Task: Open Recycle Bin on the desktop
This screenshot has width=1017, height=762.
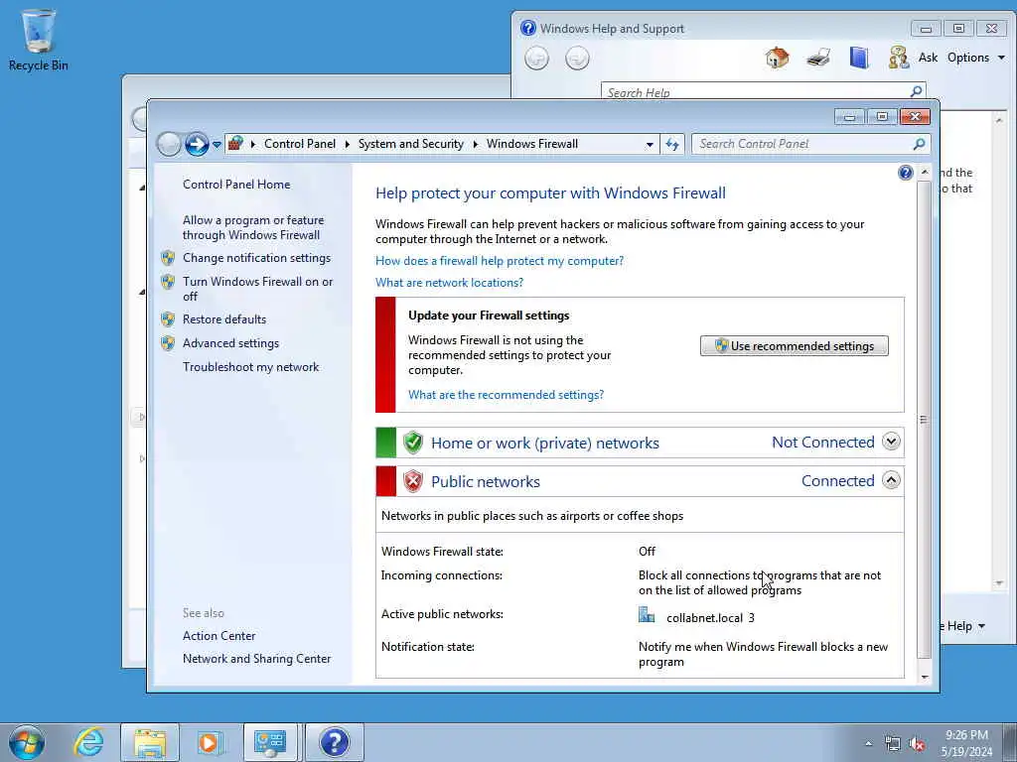Action: [39, 40]
